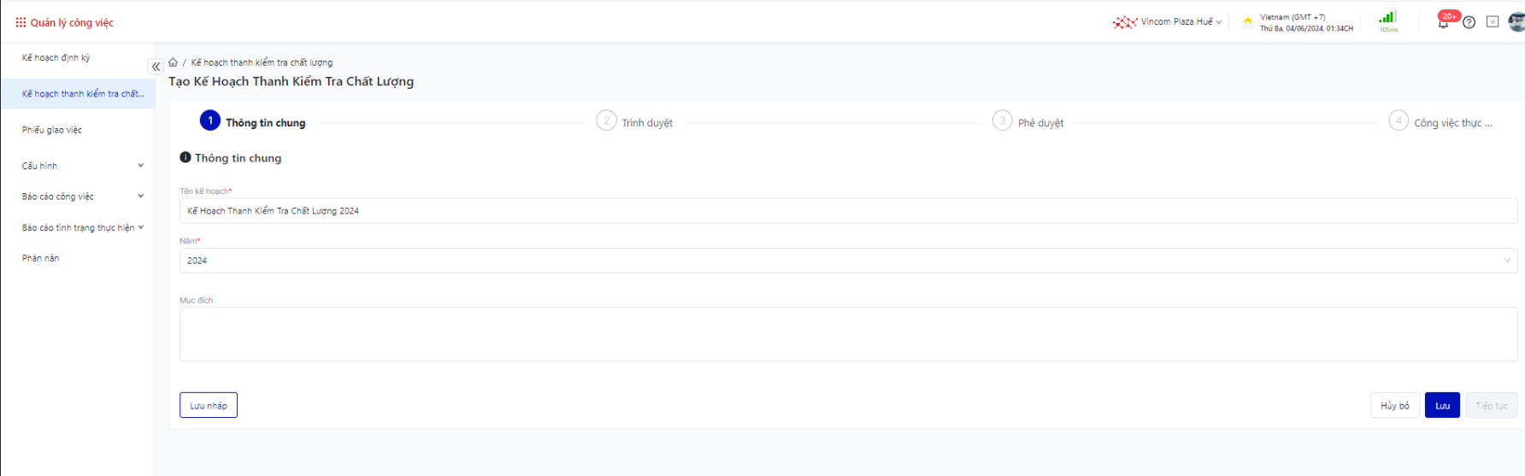The height and width of the screenshot is (476, 1525).
Task: Select step 4 circle Công việc thực
Action: click(x=1398, y=120)
